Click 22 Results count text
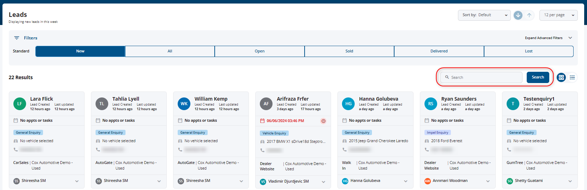587x190 pixels. [21, 77]
